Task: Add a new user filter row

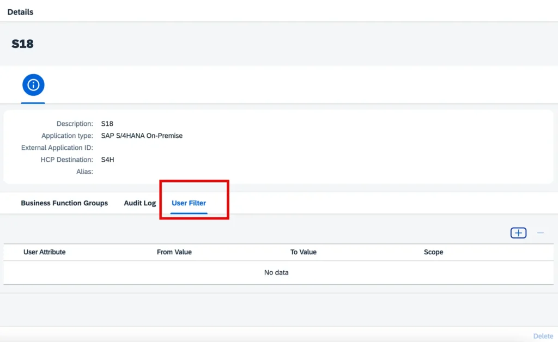Action: tap(518, 233)
